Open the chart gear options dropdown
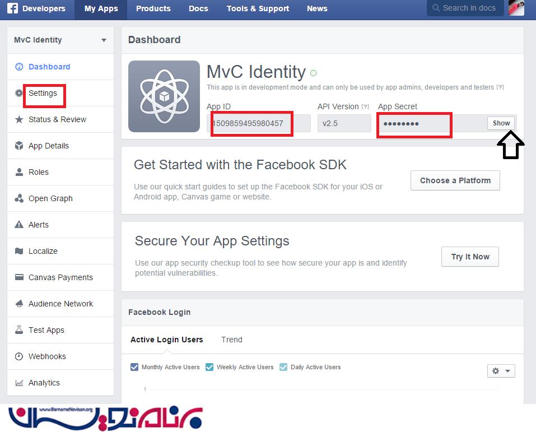Viewport: 536px width, 432px height. (x=501, y=371)
